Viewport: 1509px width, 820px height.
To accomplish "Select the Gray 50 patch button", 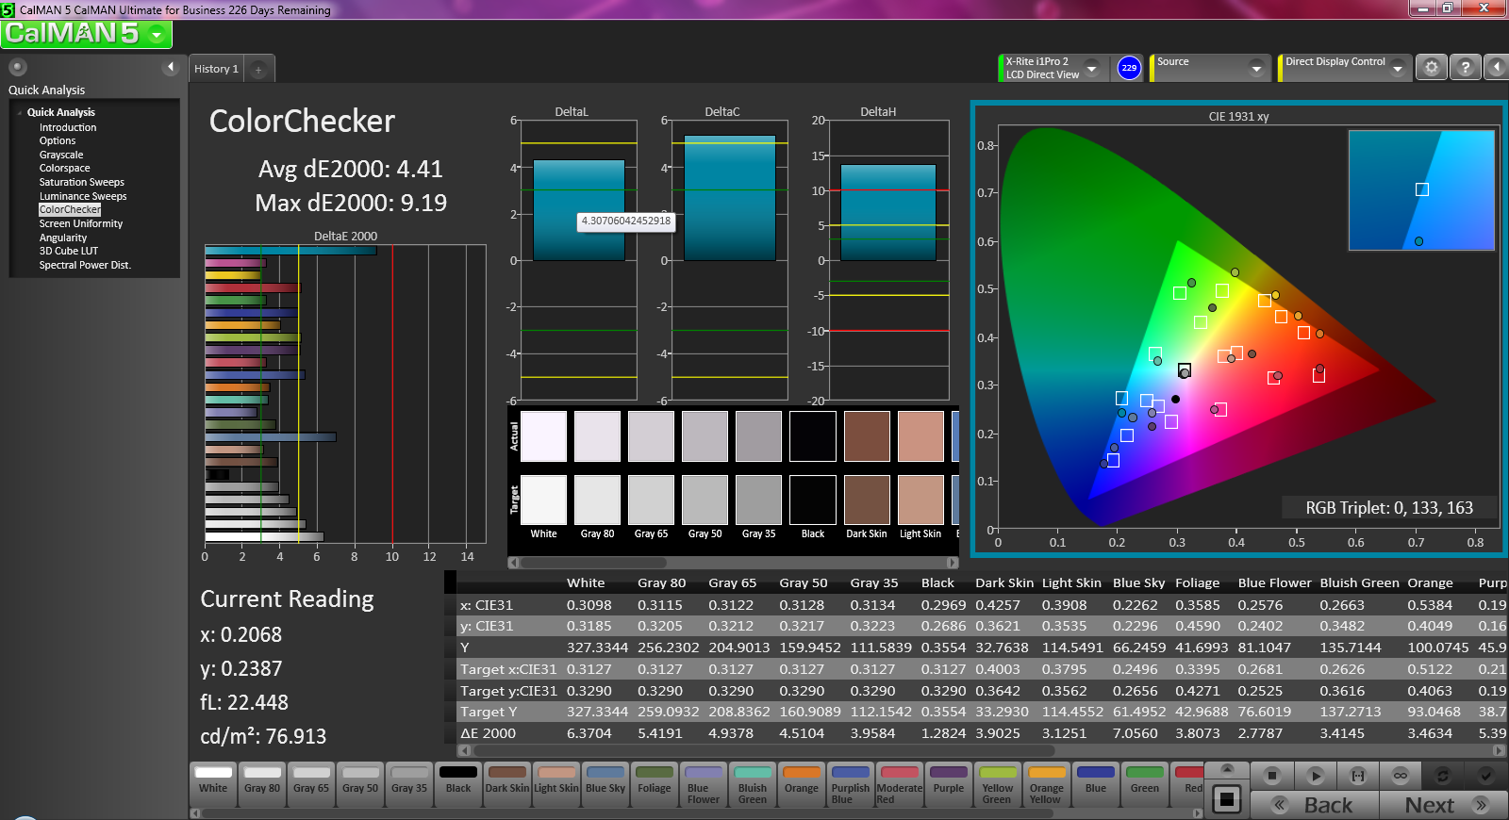I will 360,784.
